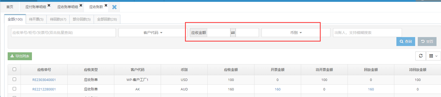Click the AUD currency cell
Image resolution: width=441 pixels, height=97 pixels.
tap(184, 89)
